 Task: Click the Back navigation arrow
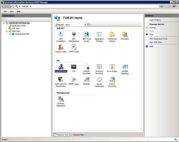4,7
